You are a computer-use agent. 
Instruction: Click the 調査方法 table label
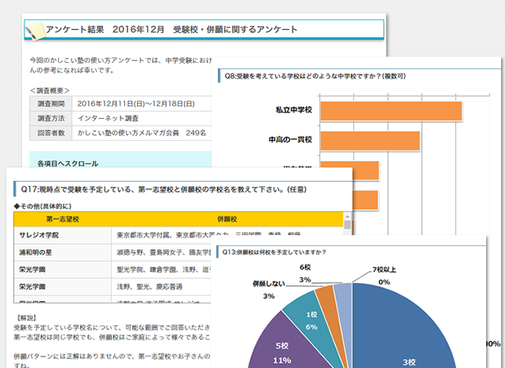[51, 118]
